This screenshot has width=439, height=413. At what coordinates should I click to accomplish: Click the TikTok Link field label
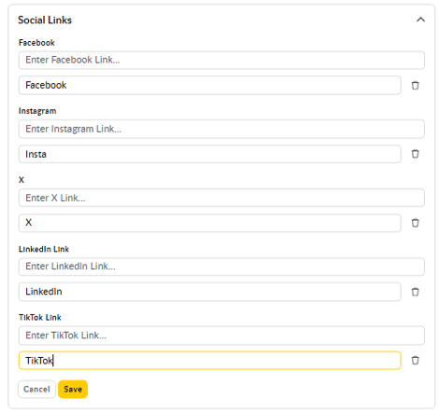40,317
